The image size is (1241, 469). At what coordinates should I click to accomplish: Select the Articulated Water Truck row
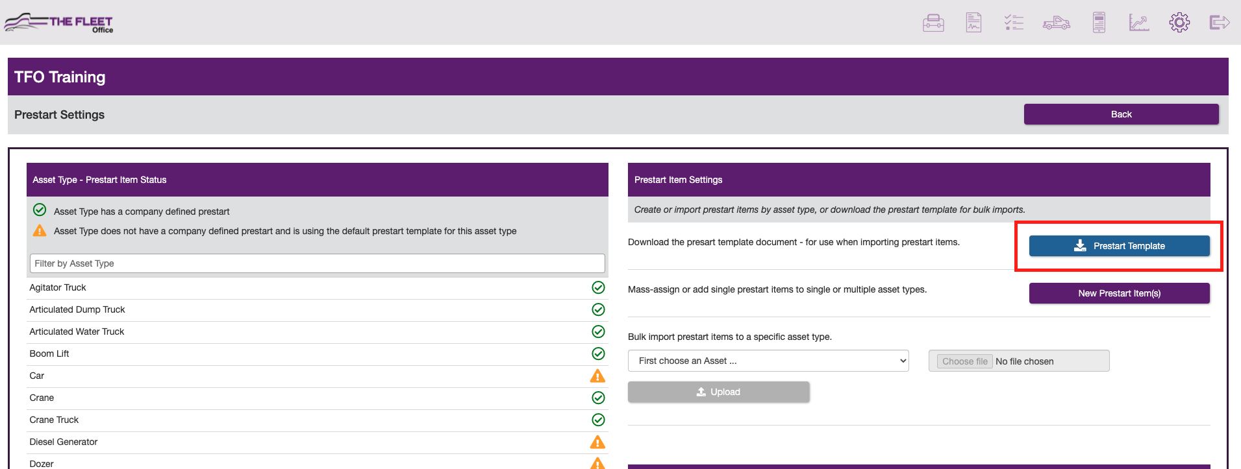coord(317,331)
